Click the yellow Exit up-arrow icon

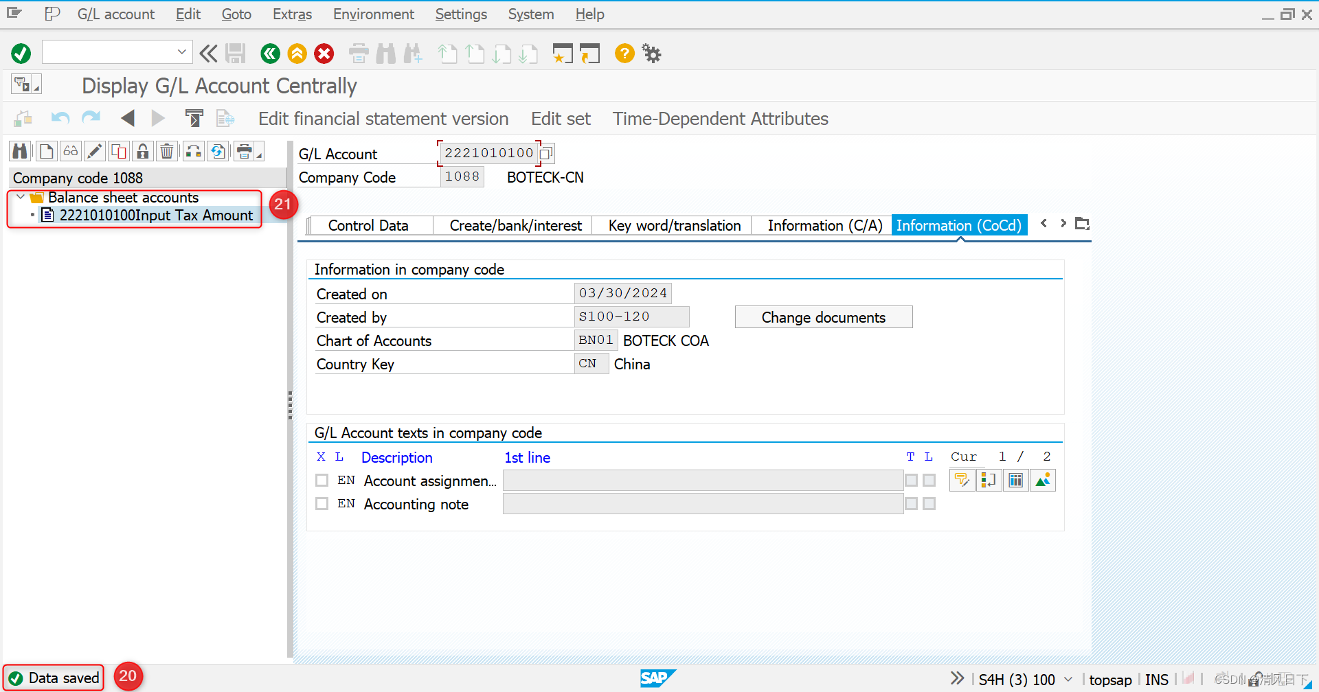(297, 53)
